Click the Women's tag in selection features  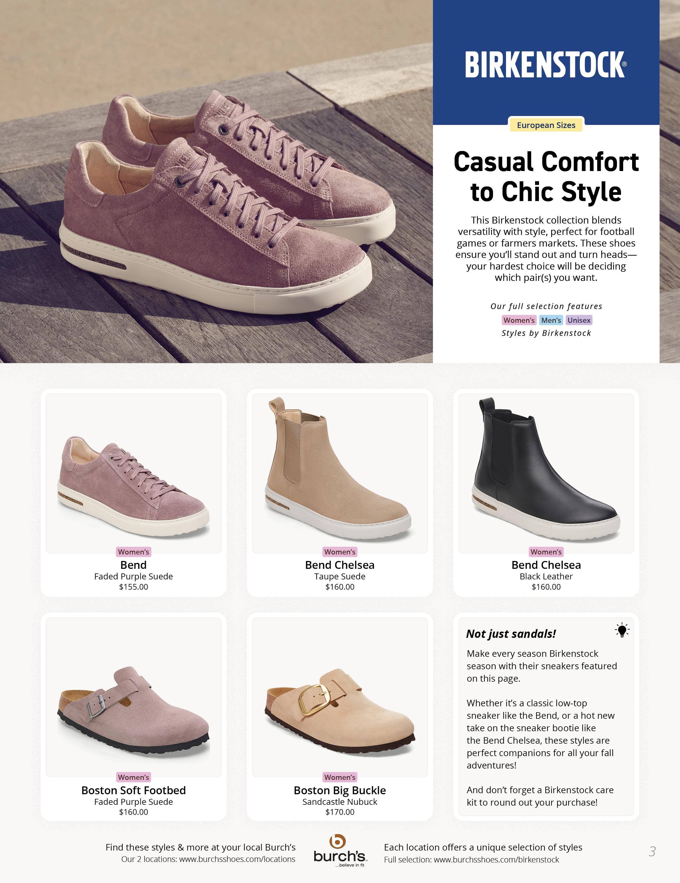[519, 320]
